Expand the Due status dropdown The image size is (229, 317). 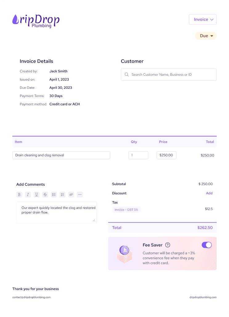point(206,36)
